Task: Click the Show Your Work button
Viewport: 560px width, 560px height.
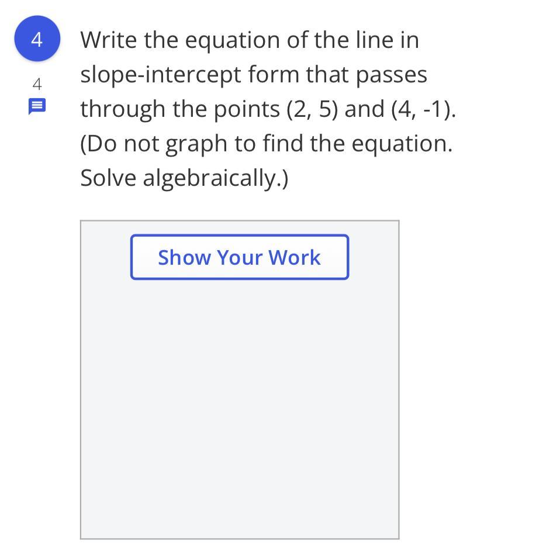Action: pyautogui.click(x=239, y=257)
